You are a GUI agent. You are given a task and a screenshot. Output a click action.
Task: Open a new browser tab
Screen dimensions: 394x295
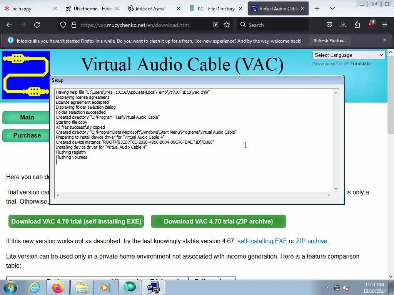(x=317, y=9)
